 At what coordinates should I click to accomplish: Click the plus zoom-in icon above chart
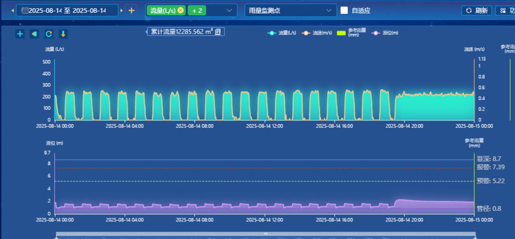(x=20, y=34)
